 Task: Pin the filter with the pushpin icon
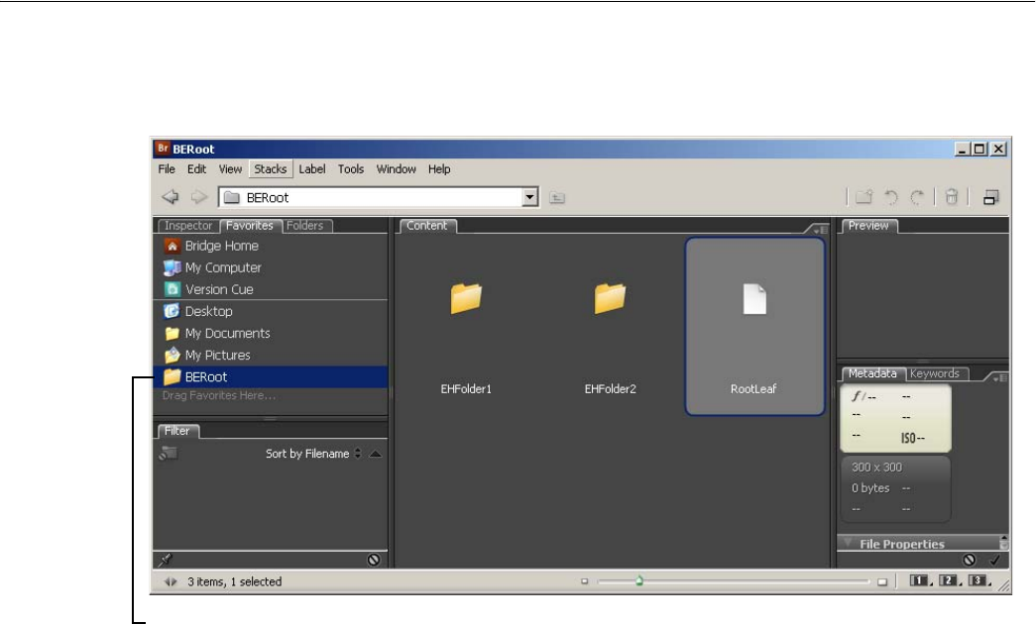tap(166, 560)
